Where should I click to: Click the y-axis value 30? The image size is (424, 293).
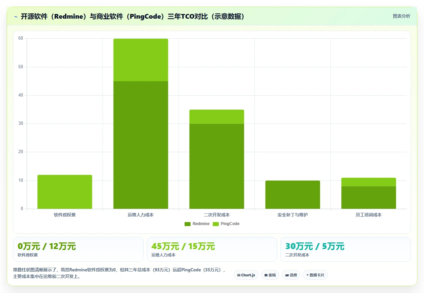pos(21,124)
